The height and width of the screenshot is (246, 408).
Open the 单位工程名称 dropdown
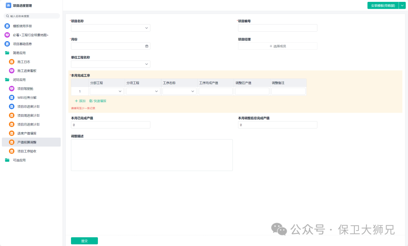click(111, 64)
